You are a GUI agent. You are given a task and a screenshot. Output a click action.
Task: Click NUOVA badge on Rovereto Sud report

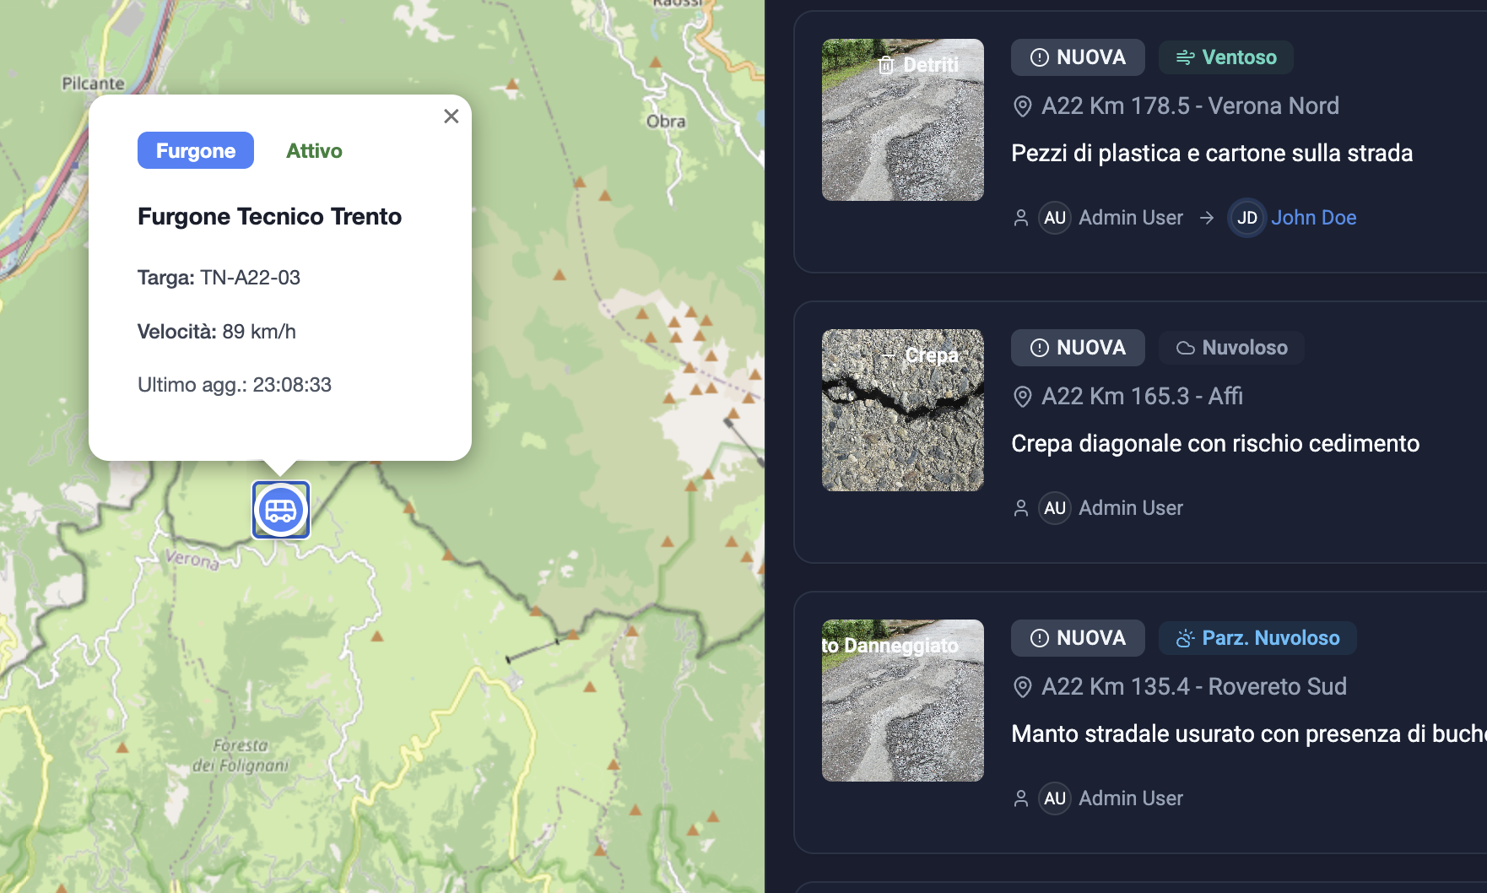point(1078,638)
